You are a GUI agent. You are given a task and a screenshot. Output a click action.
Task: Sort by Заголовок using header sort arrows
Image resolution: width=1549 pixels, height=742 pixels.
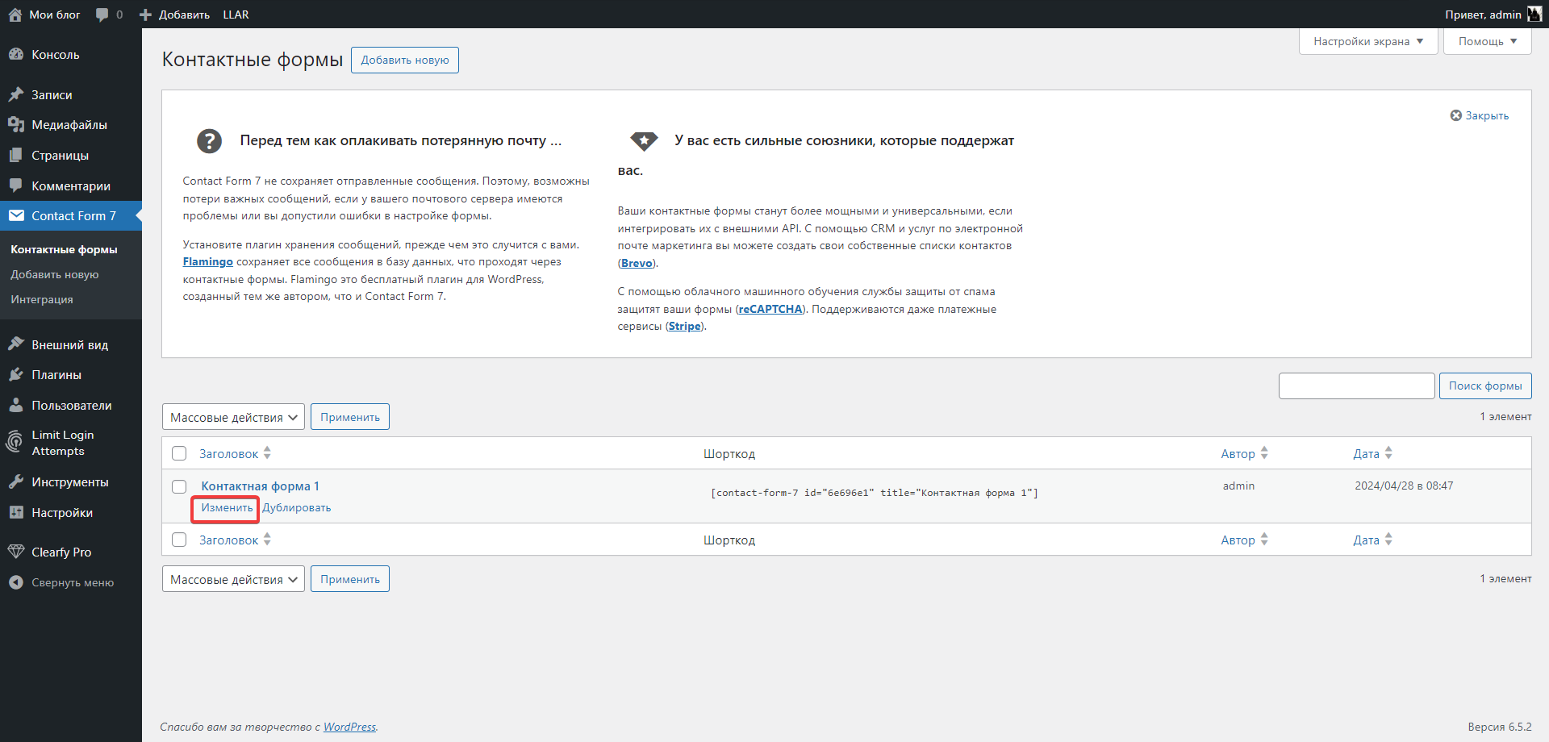click(x=267, y=453)
